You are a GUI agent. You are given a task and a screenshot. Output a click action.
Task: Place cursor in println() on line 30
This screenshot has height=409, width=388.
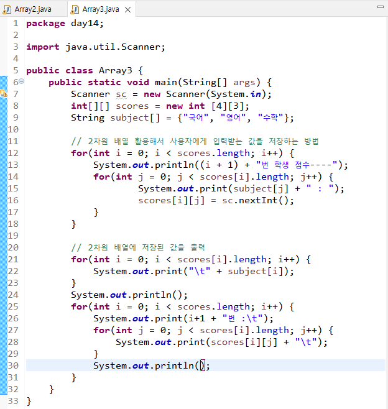(x=201, y=365)
